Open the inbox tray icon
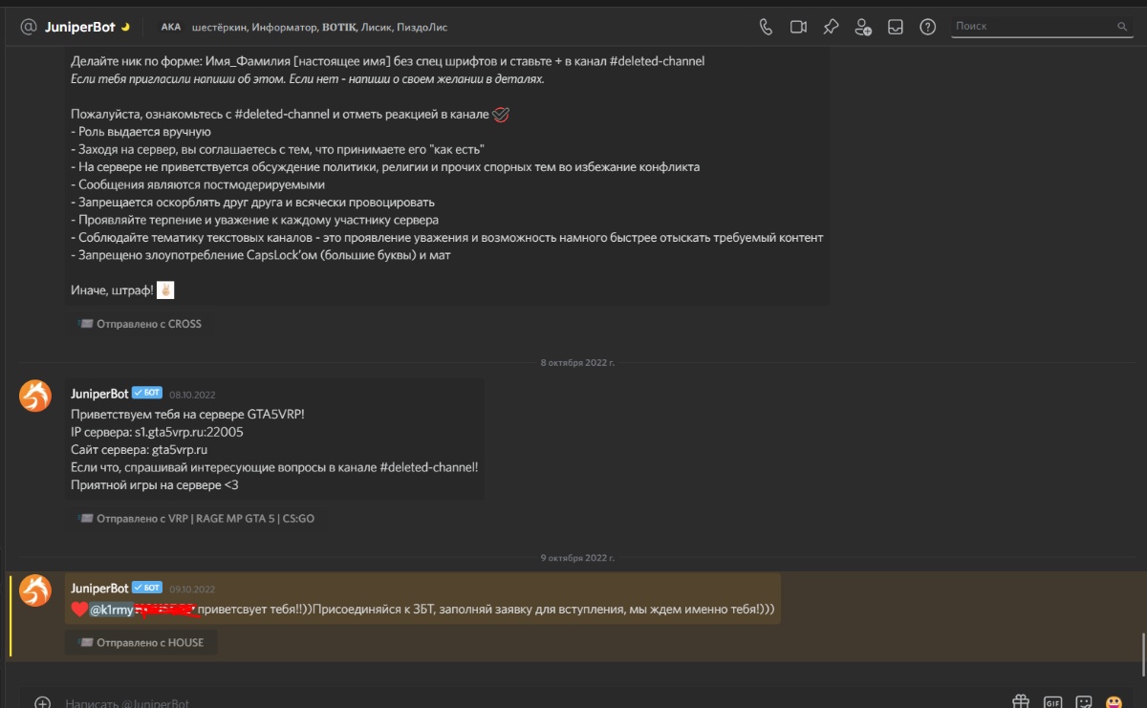Viewport: 1147px width, 708px height. coord(896,27)
